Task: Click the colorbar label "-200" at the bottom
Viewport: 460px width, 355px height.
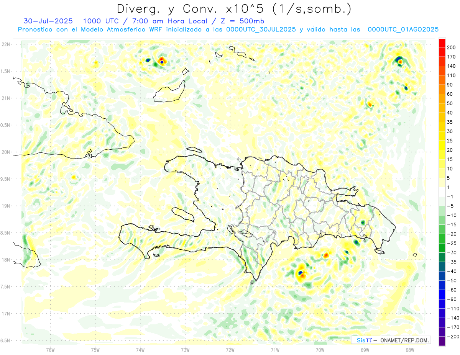Action: pyautogui.click(x=453, y=337)
